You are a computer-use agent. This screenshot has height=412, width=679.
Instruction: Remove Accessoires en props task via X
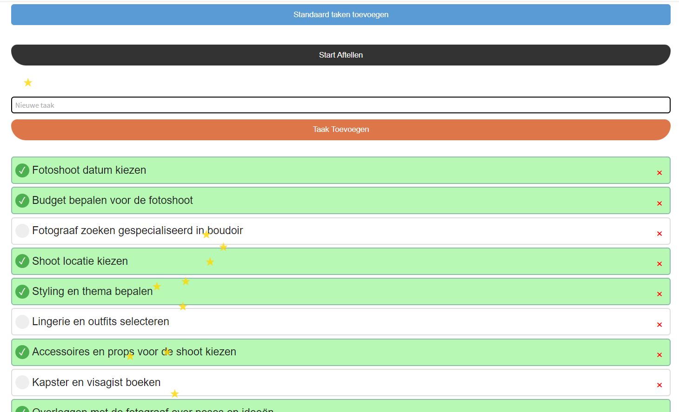(x=659, y=355)
